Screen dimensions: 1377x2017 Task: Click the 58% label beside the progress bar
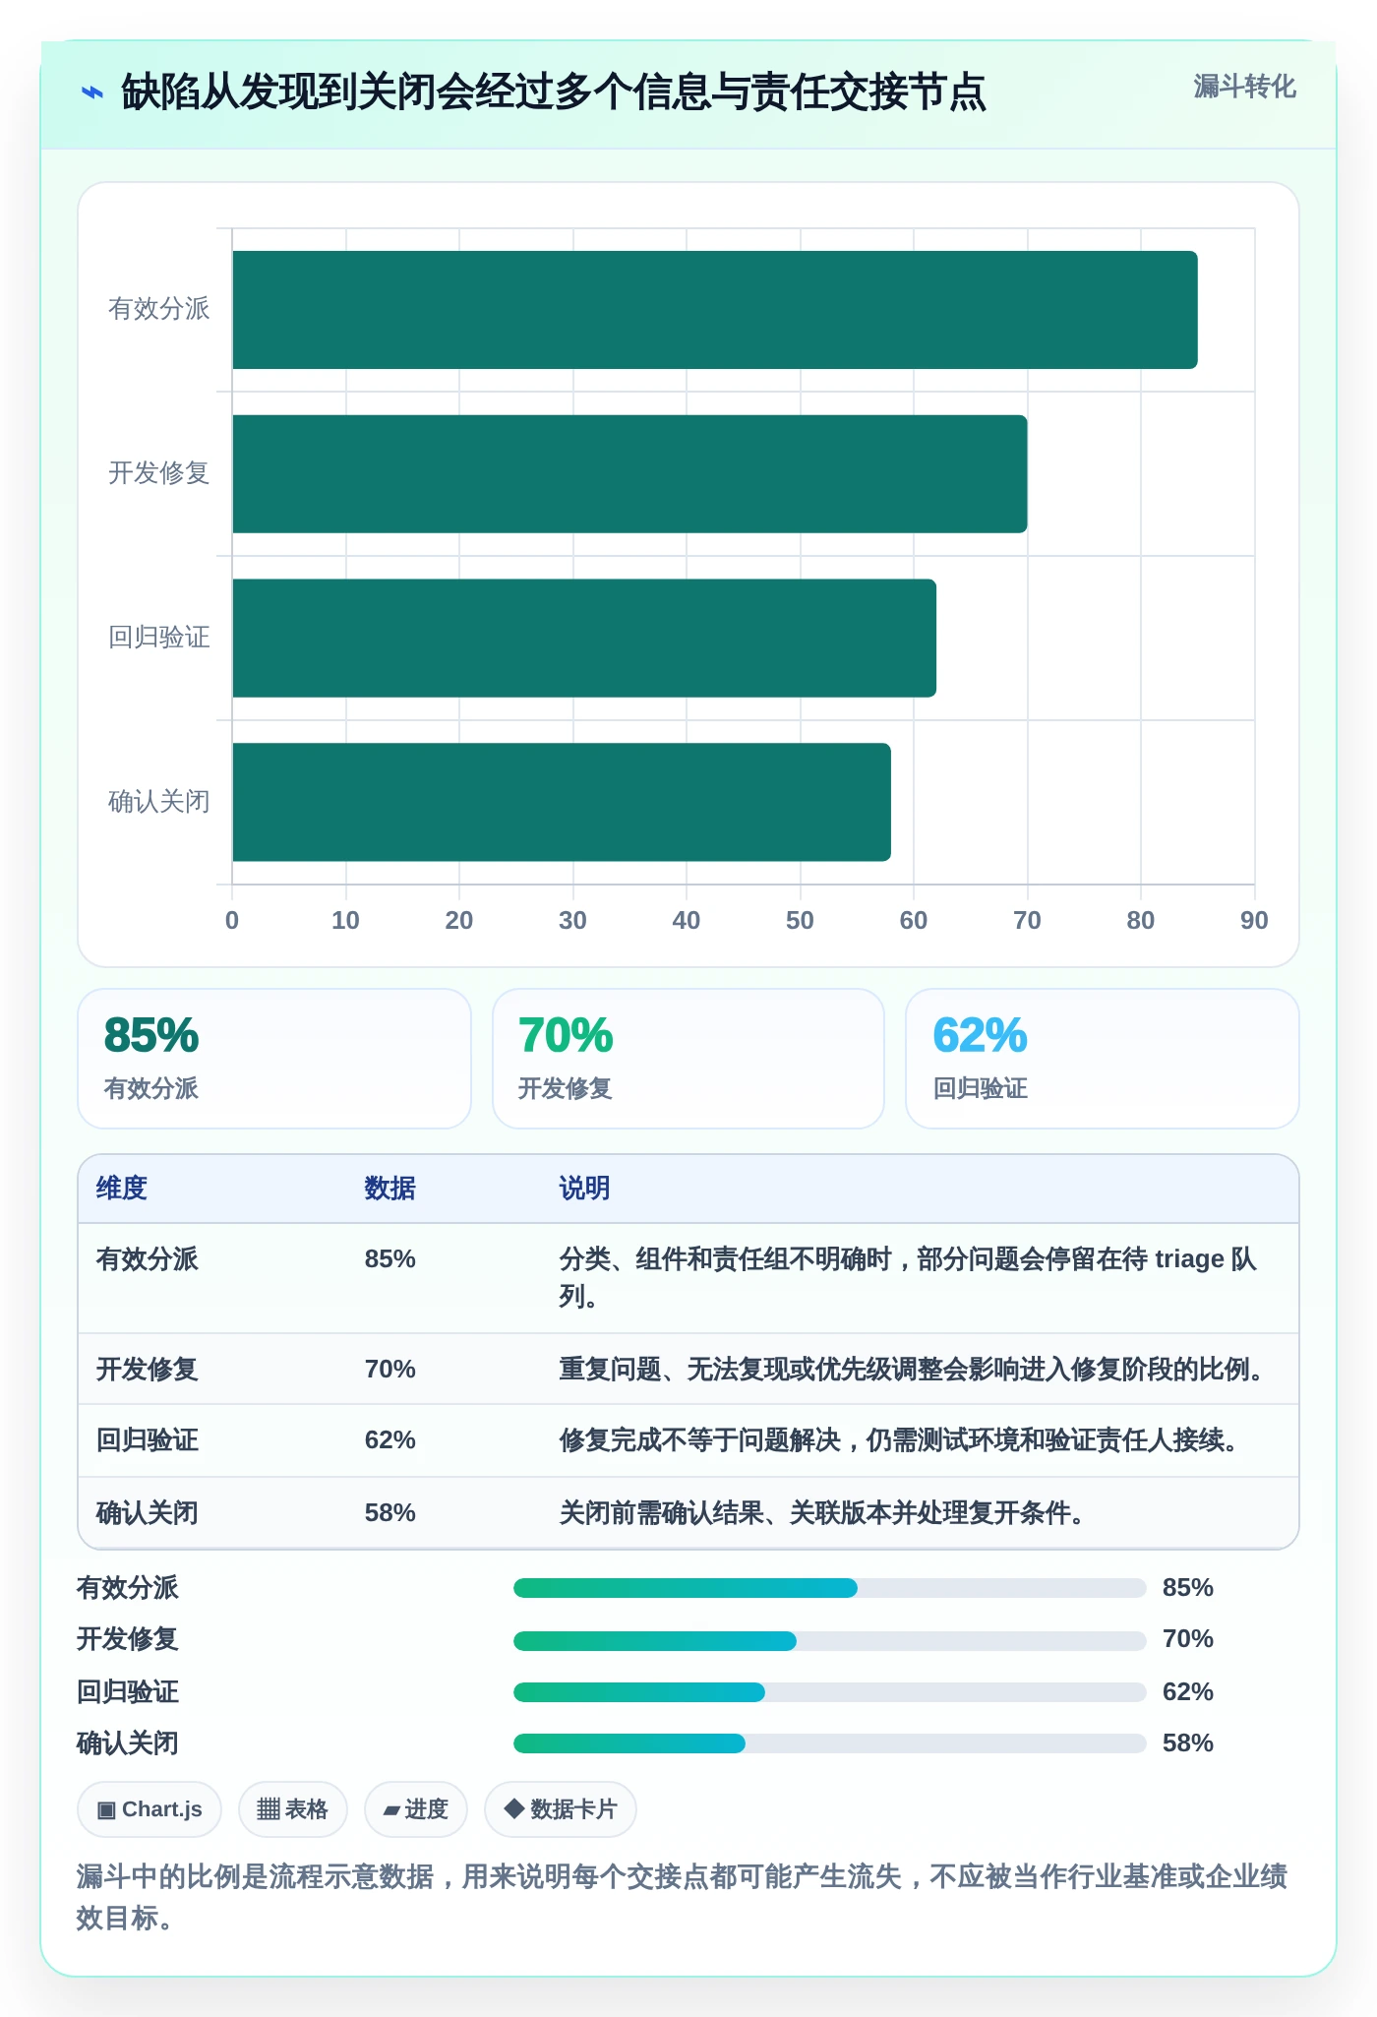[1187, 1742]
